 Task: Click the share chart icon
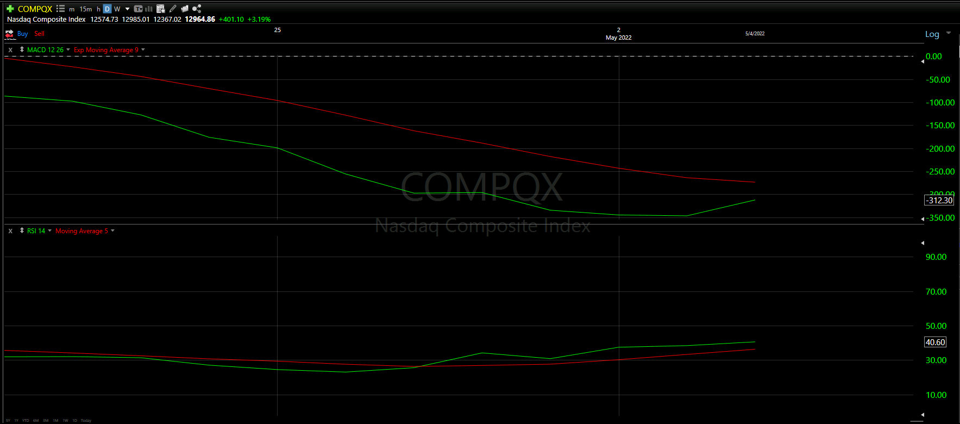(197, 9)
